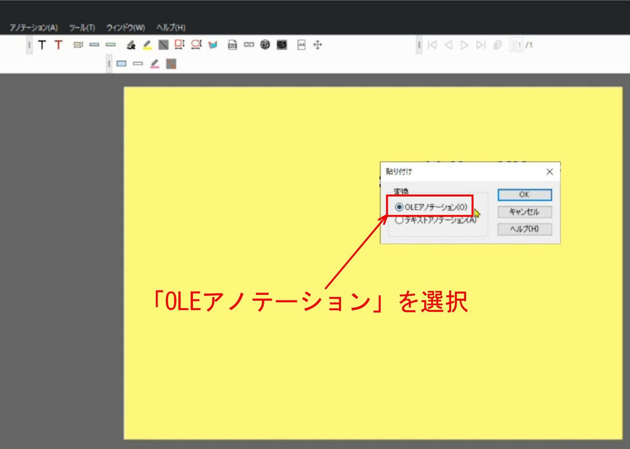Select the pink marker pen tool
This screenshot has width=630, height=449.
[x=154, y=63]
